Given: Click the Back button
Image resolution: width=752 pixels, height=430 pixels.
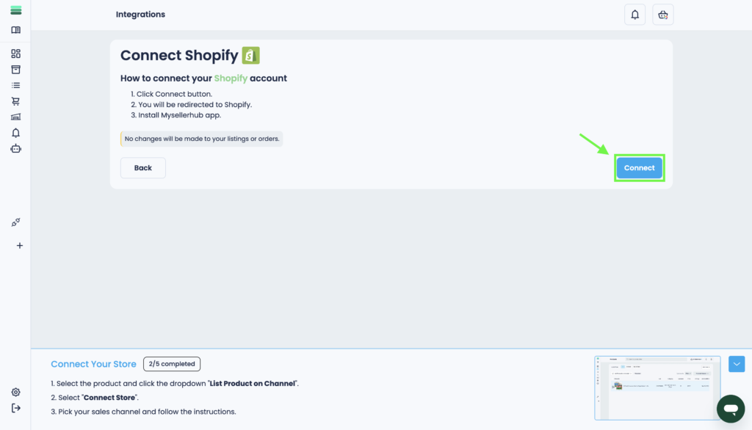Looking at the screenshot, I should [x=143, y=168].
